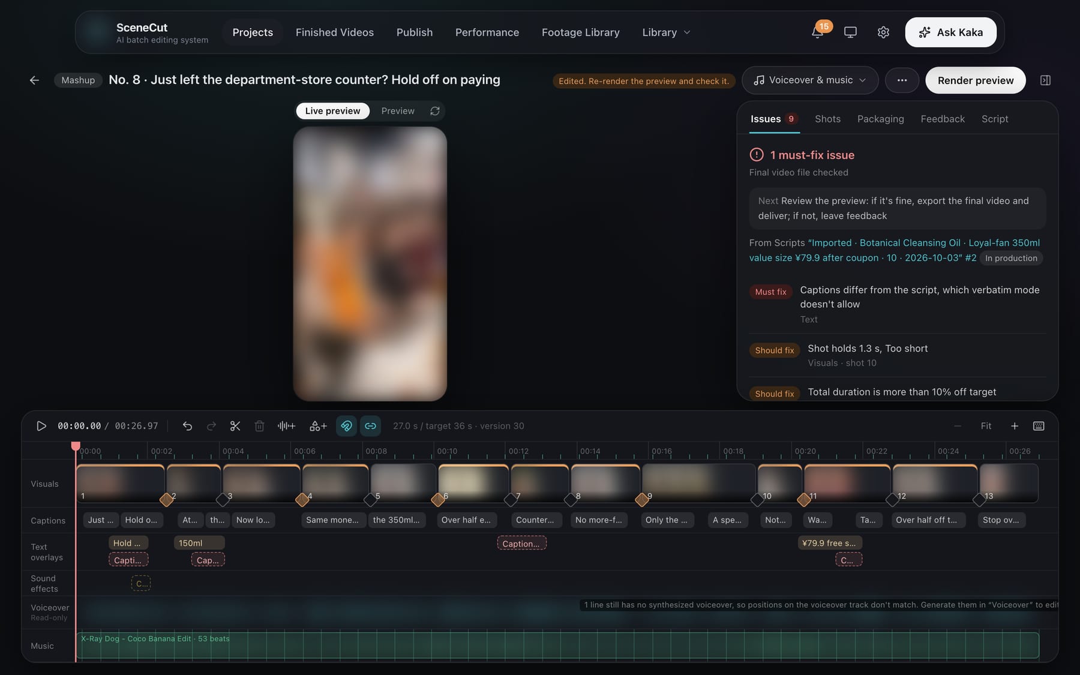
Task: Collapse the right side panel icon
Action: 1045,80
